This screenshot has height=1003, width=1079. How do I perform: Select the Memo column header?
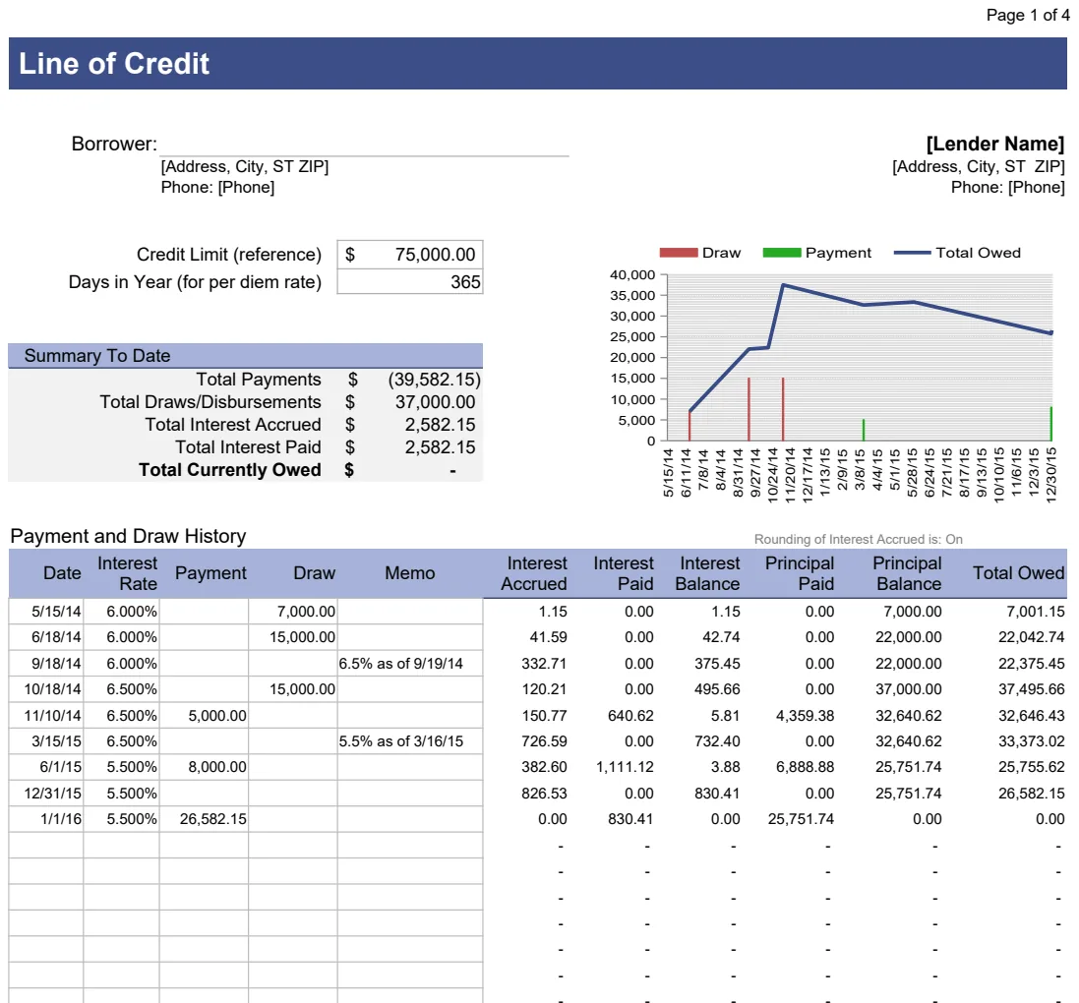(x=410, y=573)
